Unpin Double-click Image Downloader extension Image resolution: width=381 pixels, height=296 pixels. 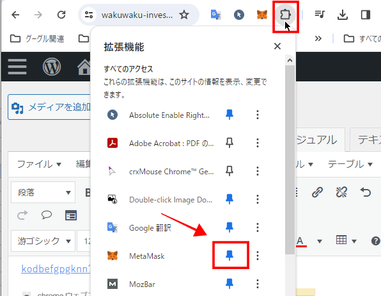(x=229, y=199)
